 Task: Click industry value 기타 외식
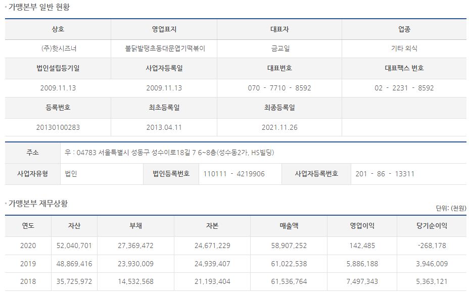click(x=404, y=48)
